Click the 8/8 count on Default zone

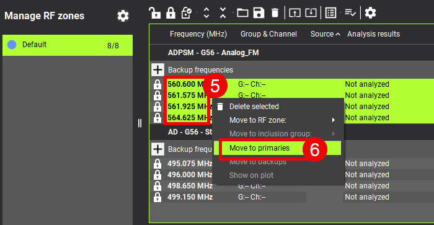(x=113, y=46)
